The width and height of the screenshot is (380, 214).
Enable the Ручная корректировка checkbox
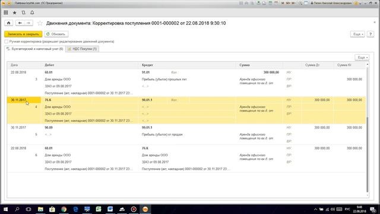[7, 42]
